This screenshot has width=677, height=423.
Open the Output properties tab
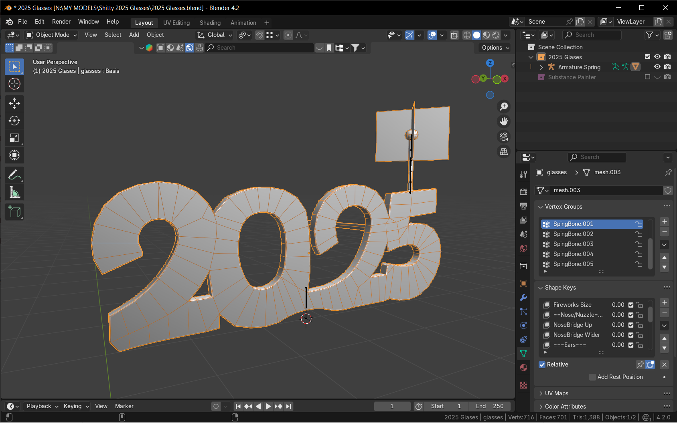[523, 206]
